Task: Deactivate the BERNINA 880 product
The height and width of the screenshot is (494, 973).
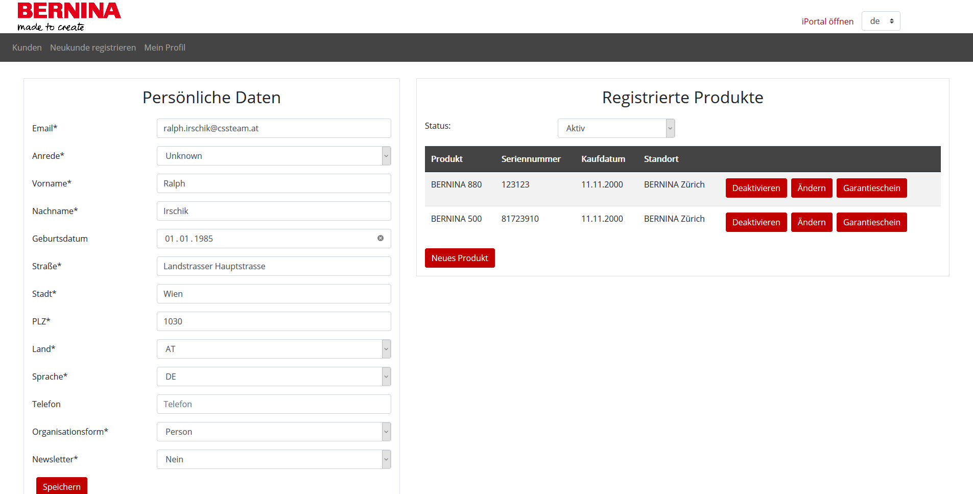Action: [756, 188]
